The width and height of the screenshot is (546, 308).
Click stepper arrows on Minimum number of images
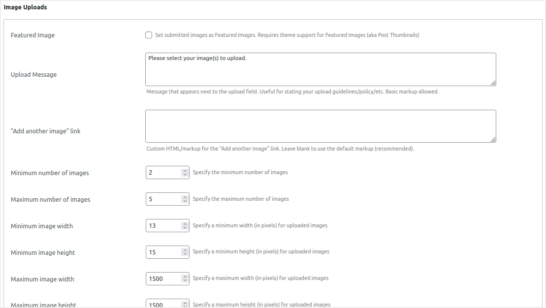[185, 173]
